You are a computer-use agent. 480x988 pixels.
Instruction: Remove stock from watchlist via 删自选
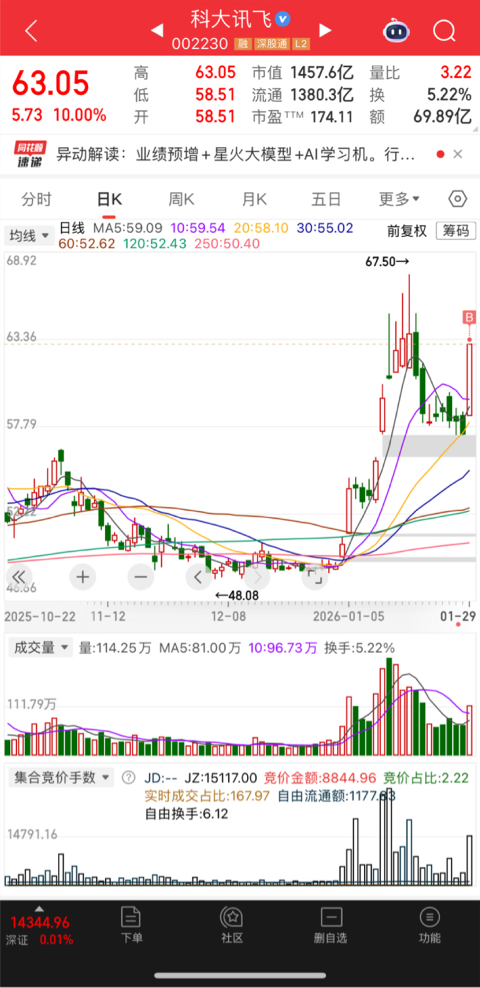click(331, 925)
